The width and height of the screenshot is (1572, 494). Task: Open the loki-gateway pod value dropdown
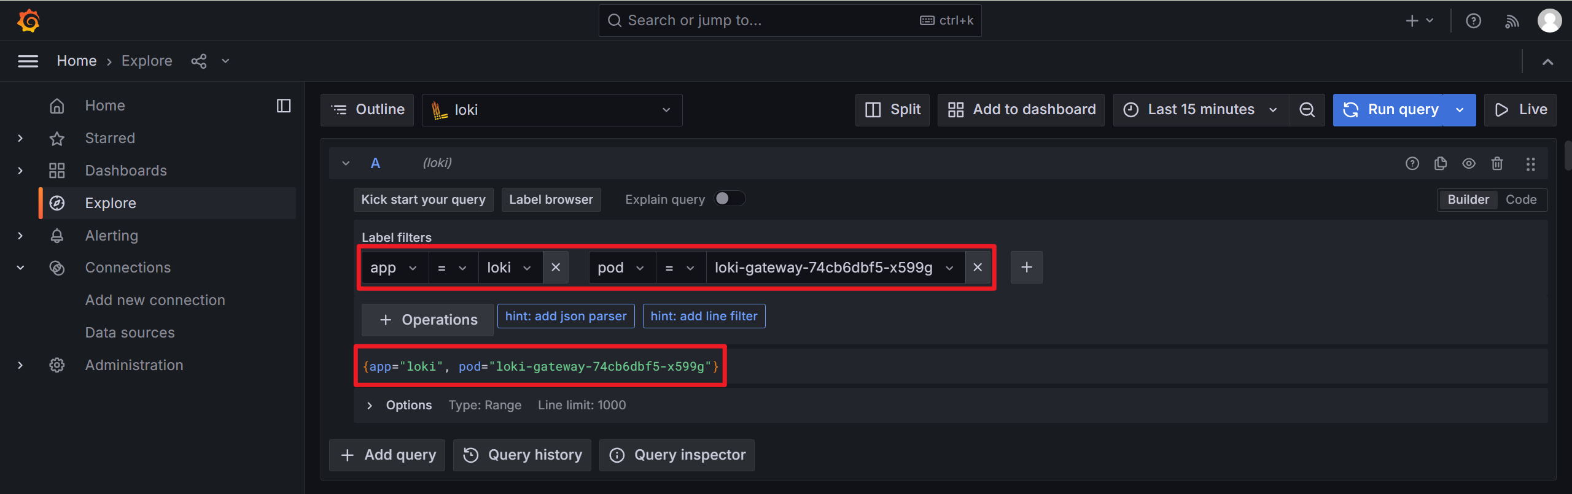coord(835,268)
